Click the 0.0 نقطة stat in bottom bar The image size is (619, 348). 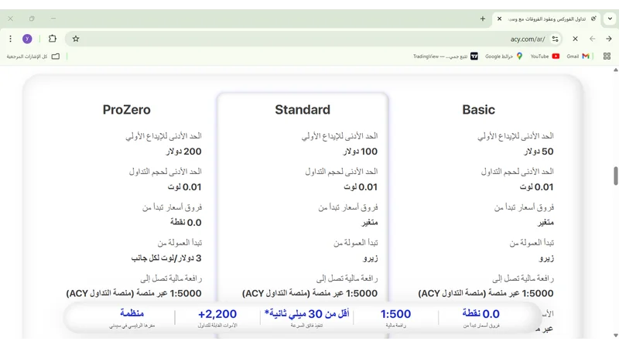click(480, 314)
